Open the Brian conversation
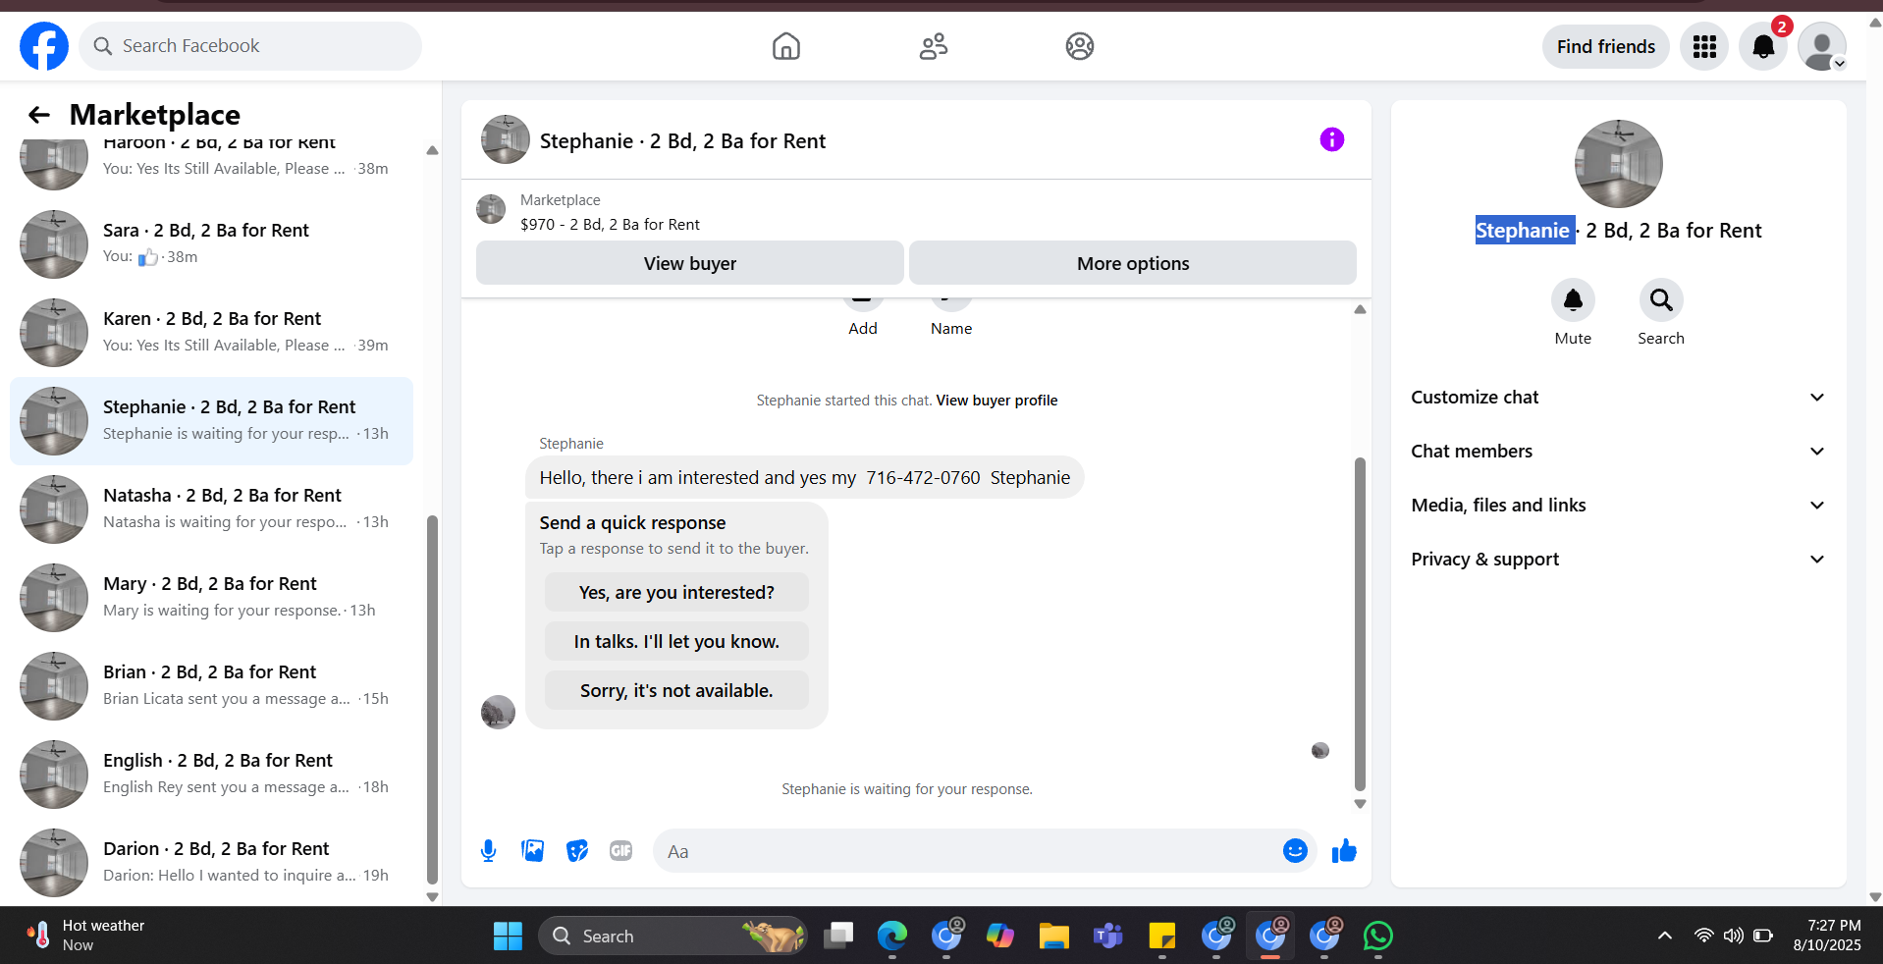 [211, 686]
